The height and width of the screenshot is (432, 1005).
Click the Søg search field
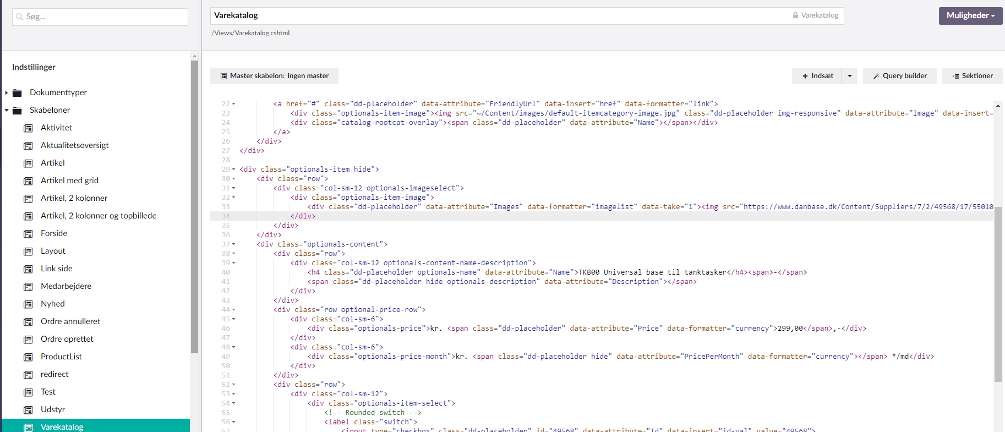click(x=100, y=17)
